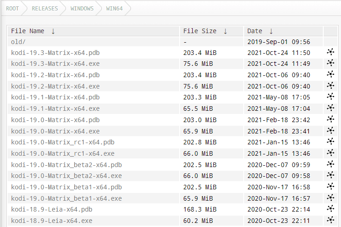Download kodi-19.0-Matrix-x64.pdb
The height and width of the screenshot is (227, 341).
(55, 120)
